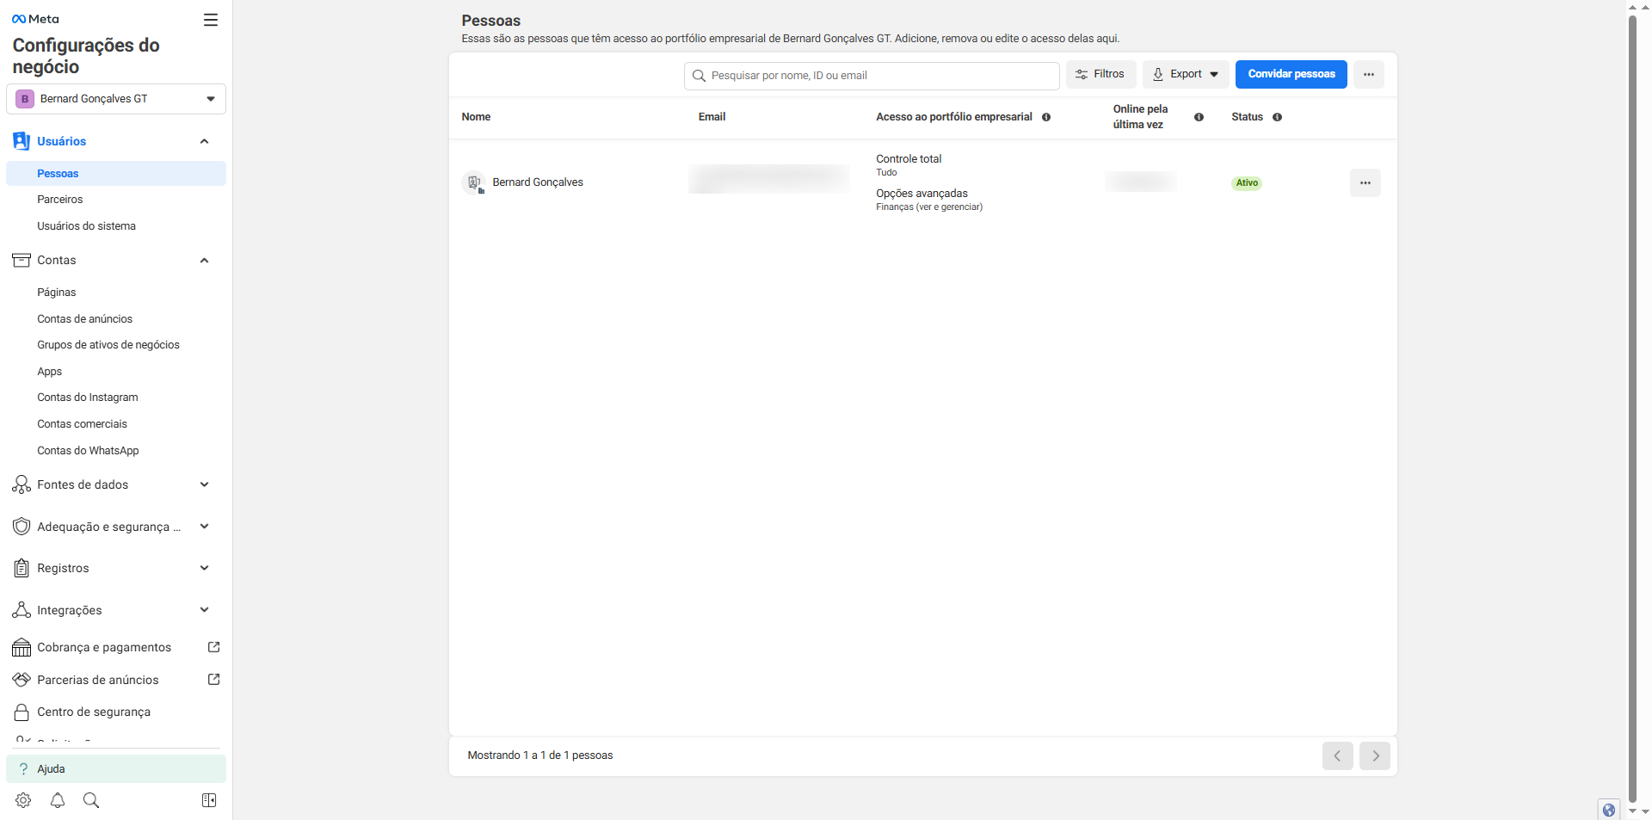Image resolution: width=1652 pixels, height=820 pixels.
Task: Open the Bernard Gonçalves GT portfolio dropdown
Action: [x=116, y=99]
